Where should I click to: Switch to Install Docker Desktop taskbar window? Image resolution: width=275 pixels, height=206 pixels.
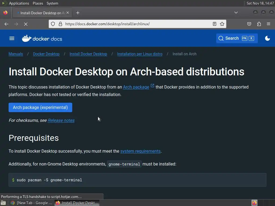point(77,203)
